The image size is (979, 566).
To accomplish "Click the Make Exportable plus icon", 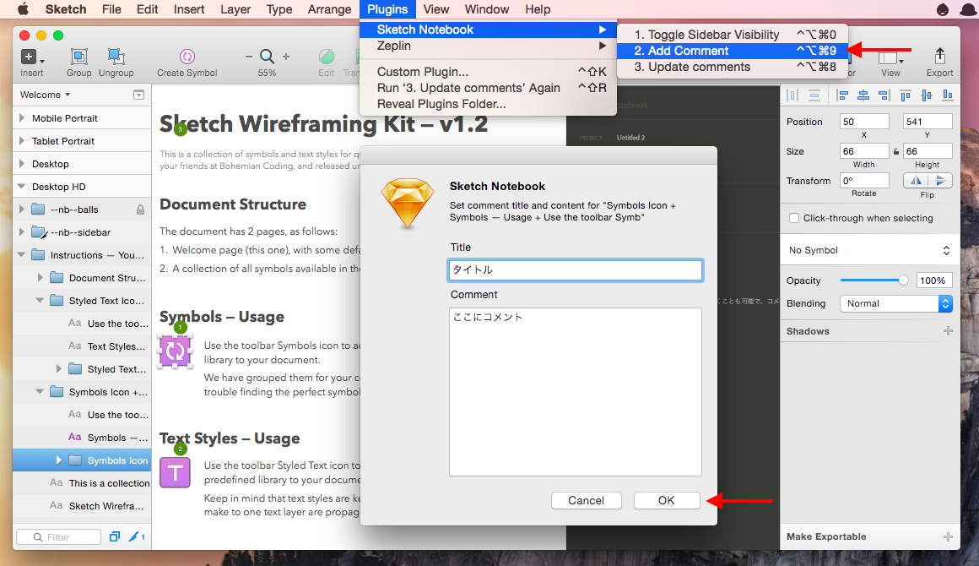I will click(948, 536).
